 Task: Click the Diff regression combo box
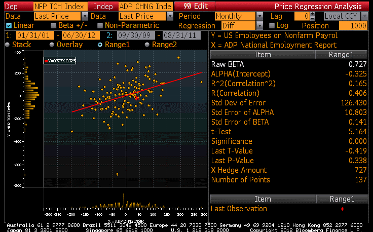(x=239, y=26)
